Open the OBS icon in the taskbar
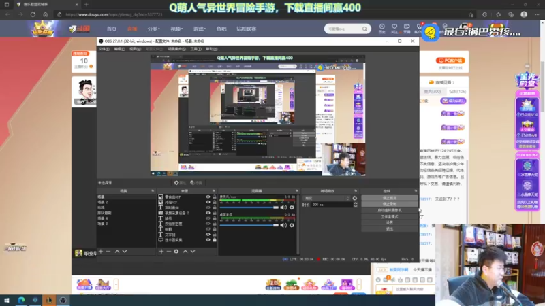The image size is (545, 306). 63,300
